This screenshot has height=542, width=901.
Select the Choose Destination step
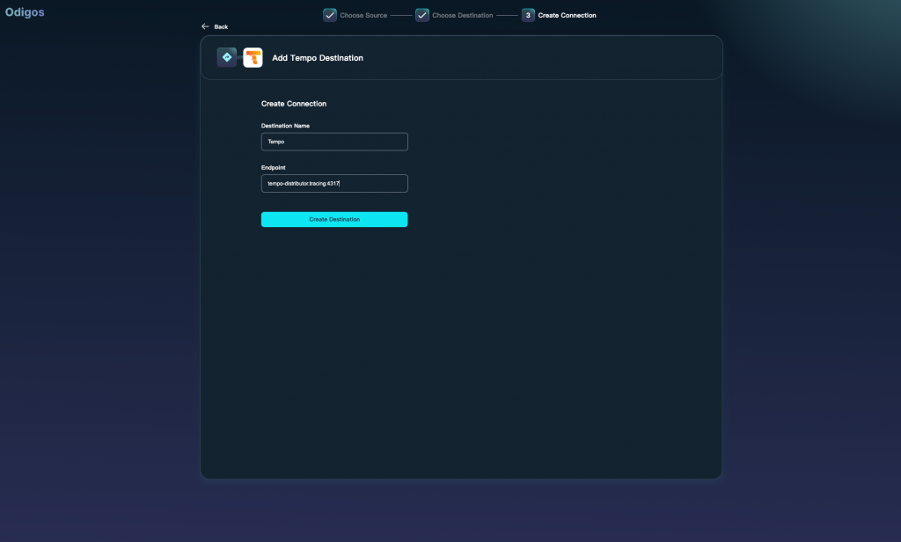click(463, 16)
